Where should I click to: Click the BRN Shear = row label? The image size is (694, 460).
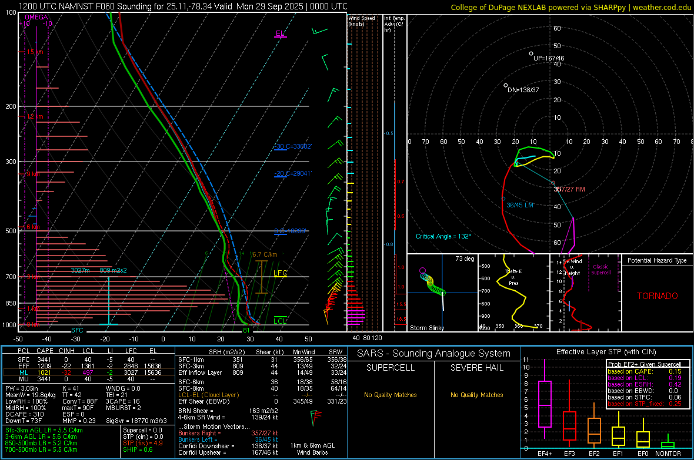coord(195,411)
